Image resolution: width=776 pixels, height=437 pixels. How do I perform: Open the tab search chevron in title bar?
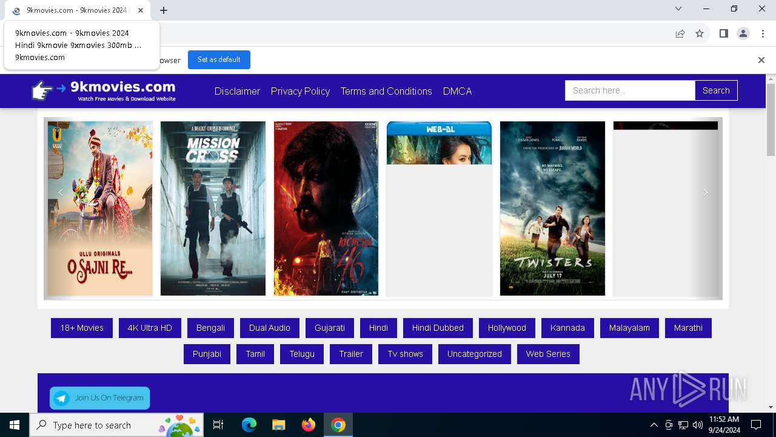coord(678,8)
